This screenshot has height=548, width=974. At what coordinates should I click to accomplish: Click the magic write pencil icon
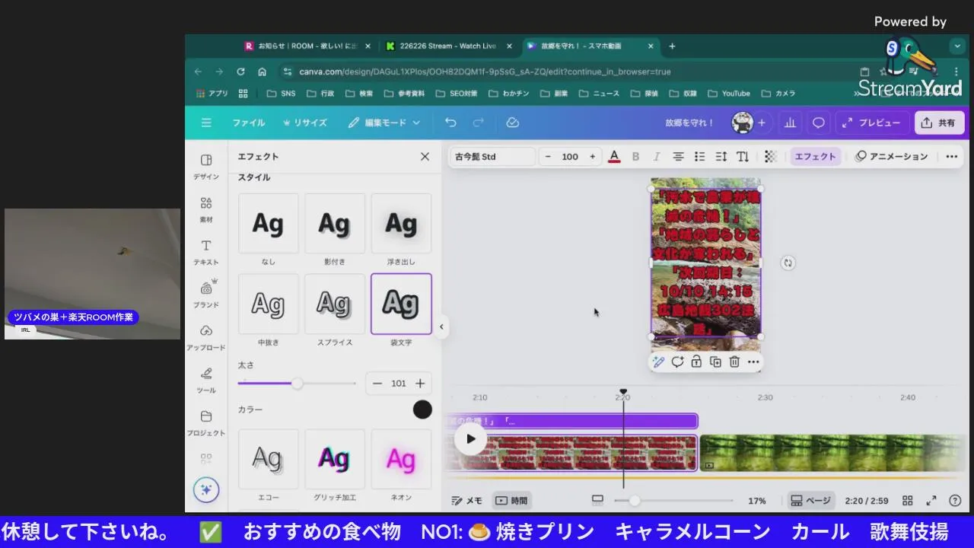659,362
